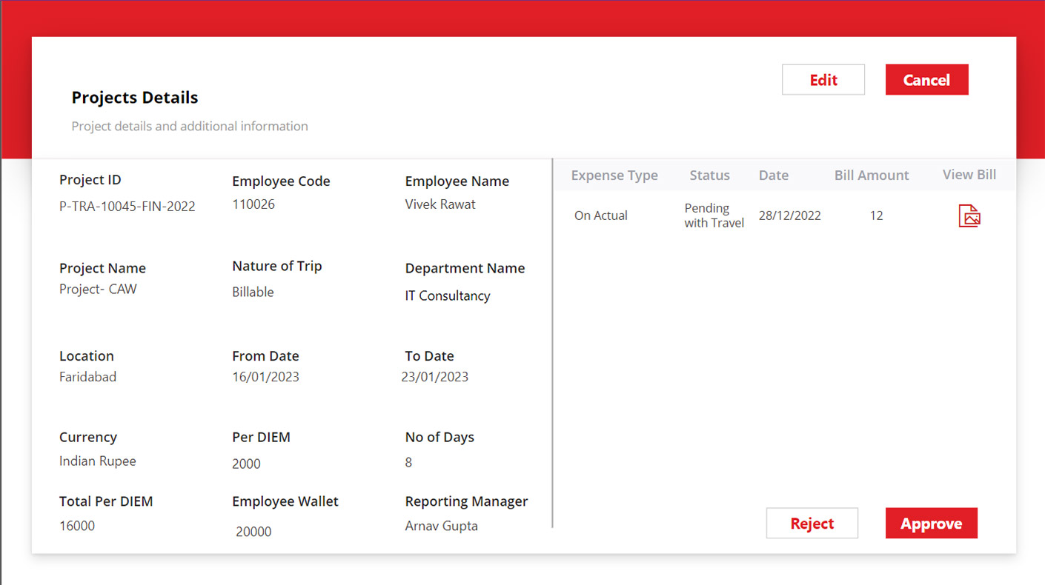Select project name Project- CAW
The image size is (1045, 585).
98,290
